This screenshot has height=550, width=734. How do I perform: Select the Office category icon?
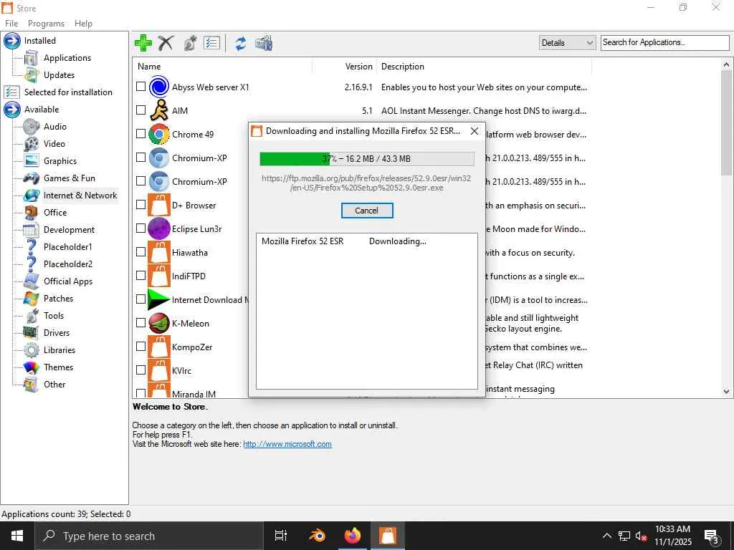click(x=32, y=212)
